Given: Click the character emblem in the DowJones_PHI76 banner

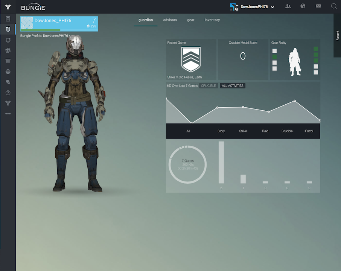Looking at the screenshot, I should pyautogui.click(x=27, y=23).
